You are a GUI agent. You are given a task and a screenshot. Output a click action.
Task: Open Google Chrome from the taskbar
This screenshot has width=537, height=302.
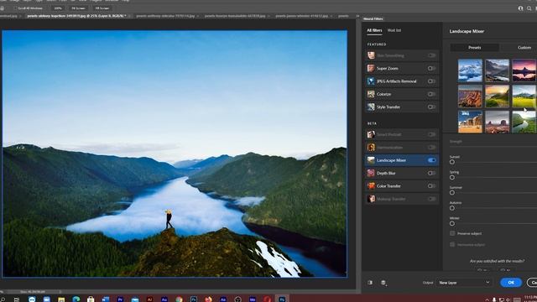179,299
